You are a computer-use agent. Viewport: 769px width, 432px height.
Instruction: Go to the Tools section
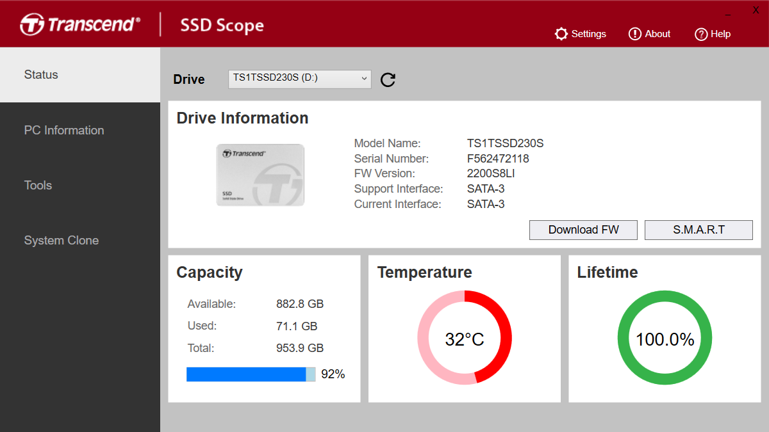(80, 185)
